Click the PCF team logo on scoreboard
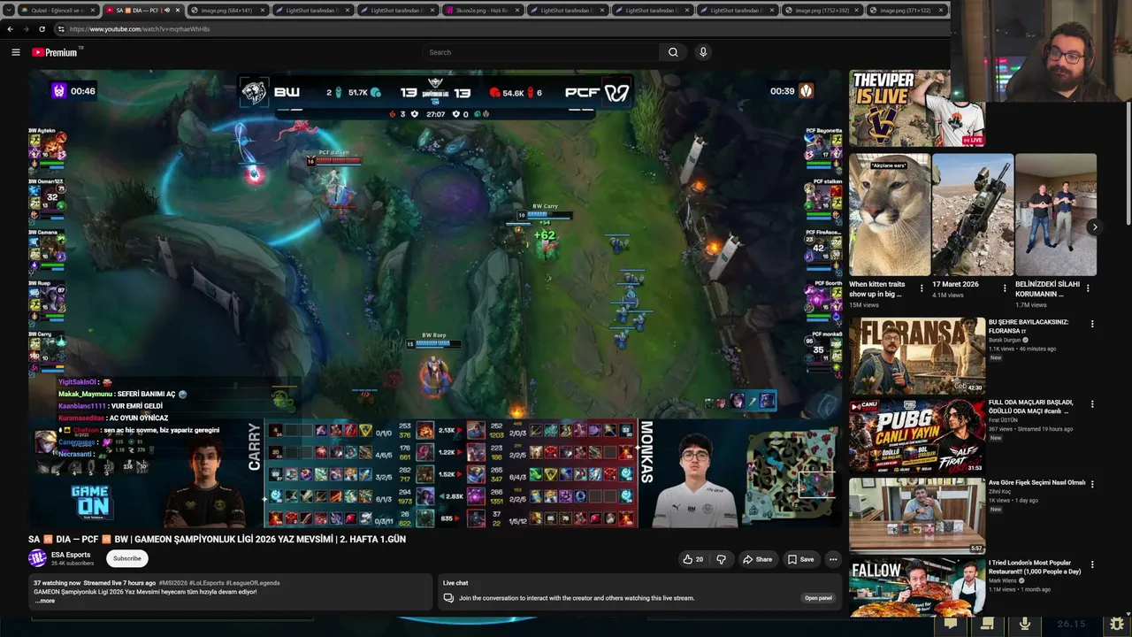This screenshot has height=637, width=1132. click(616, 92)
